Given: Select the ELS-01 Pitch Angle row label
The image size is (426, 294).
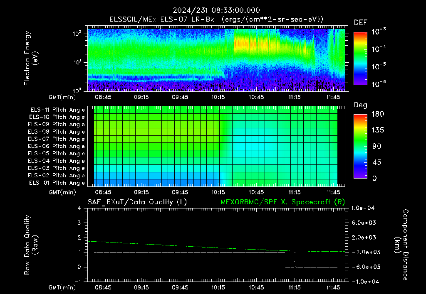Looking at the screenshot, I should click(57, 183).
